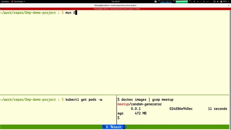Screen dimensions: 231x130
Task: Open the keyboard layout indicator icon
Action: (156, 1)
